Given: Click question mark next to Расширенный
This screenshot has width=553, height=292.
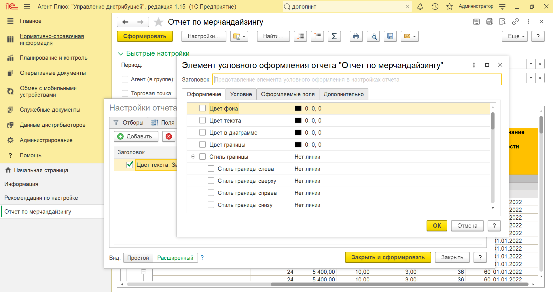Looking at the screenshot, I should pyautogui.click(x=202, y=258).
